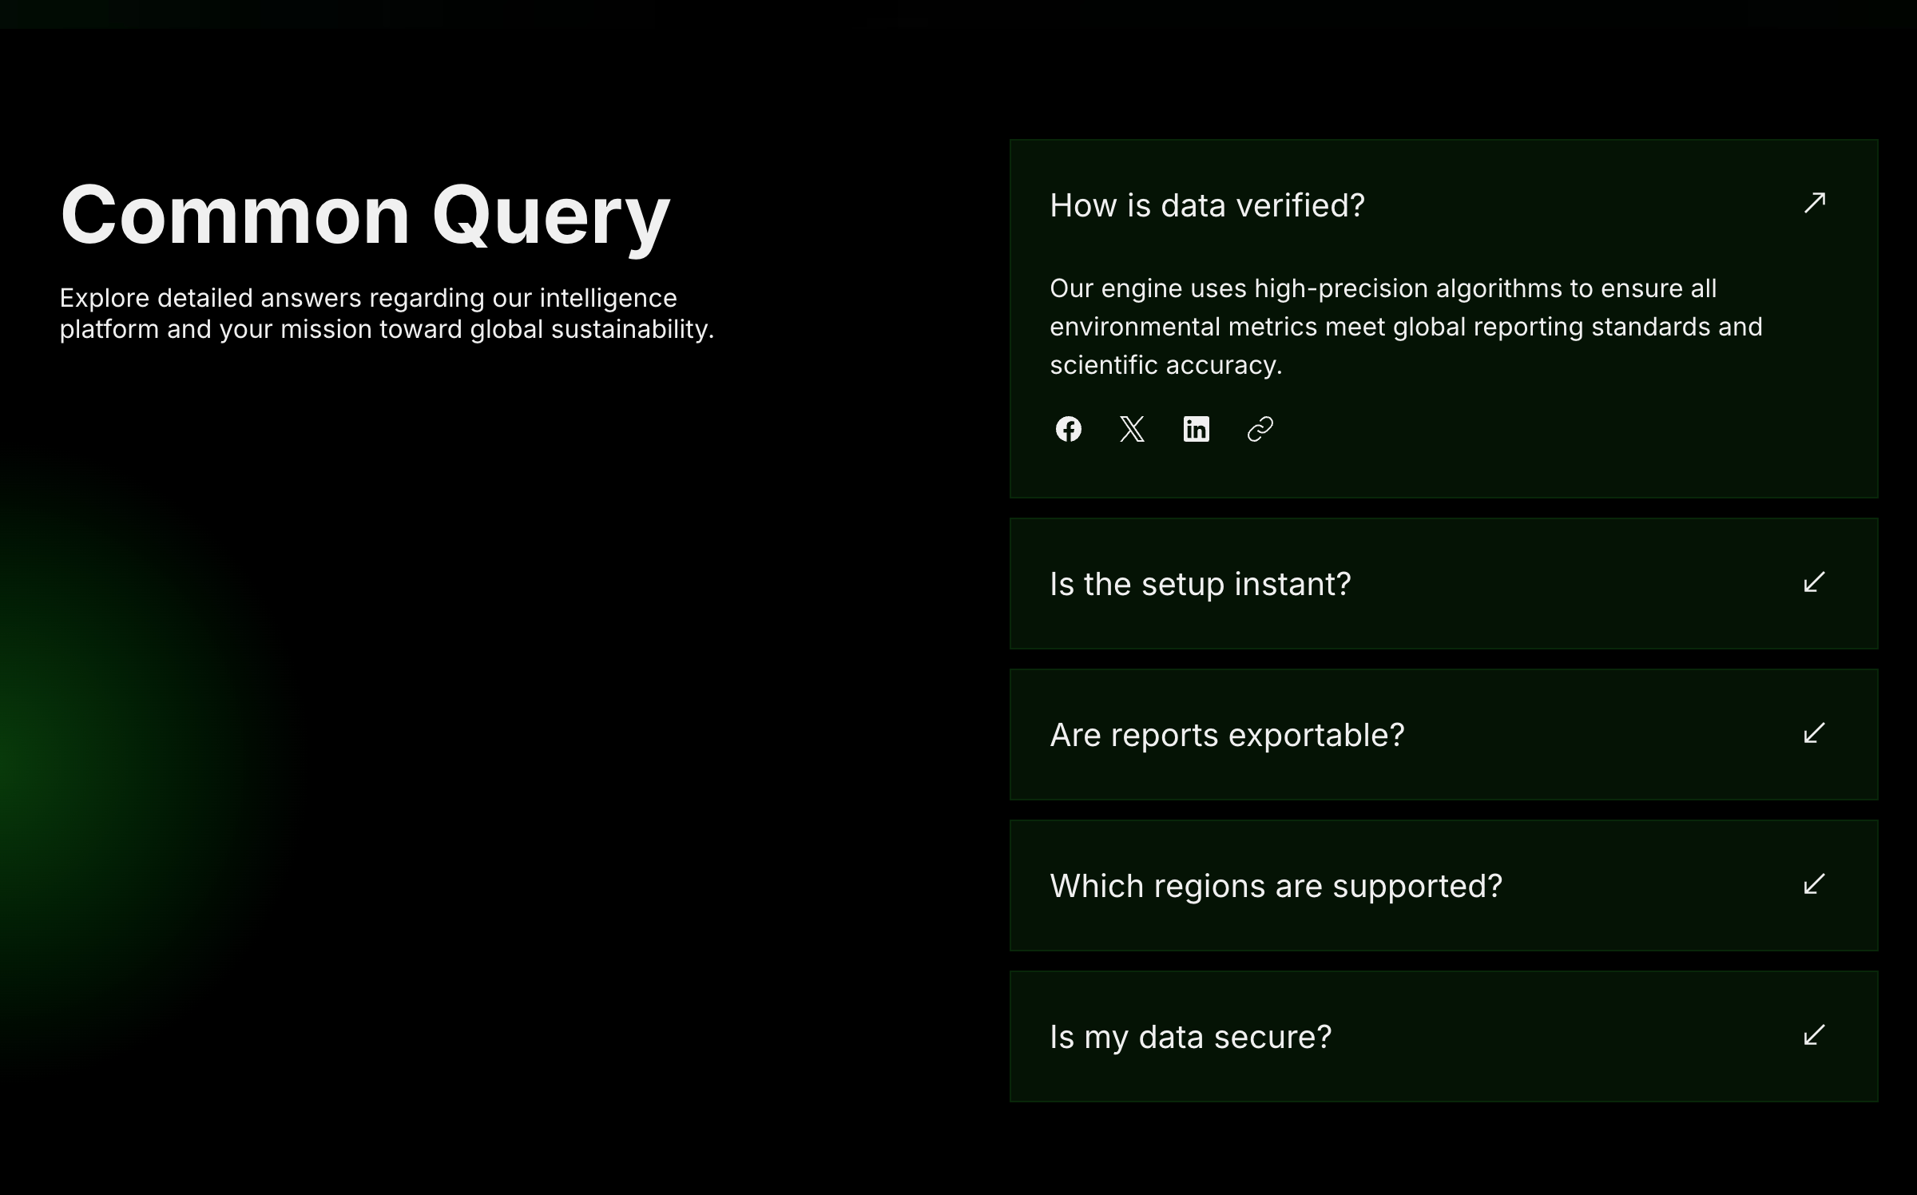Screen dimensions: 1917x1195
Task: Expand arrow next to "Is the setup instant?"
Action: (1815, 582)
